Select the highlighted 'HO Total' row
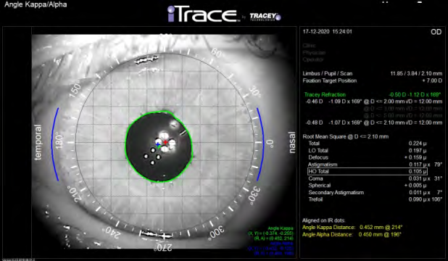Screen dimensions: 448x261 368,172
